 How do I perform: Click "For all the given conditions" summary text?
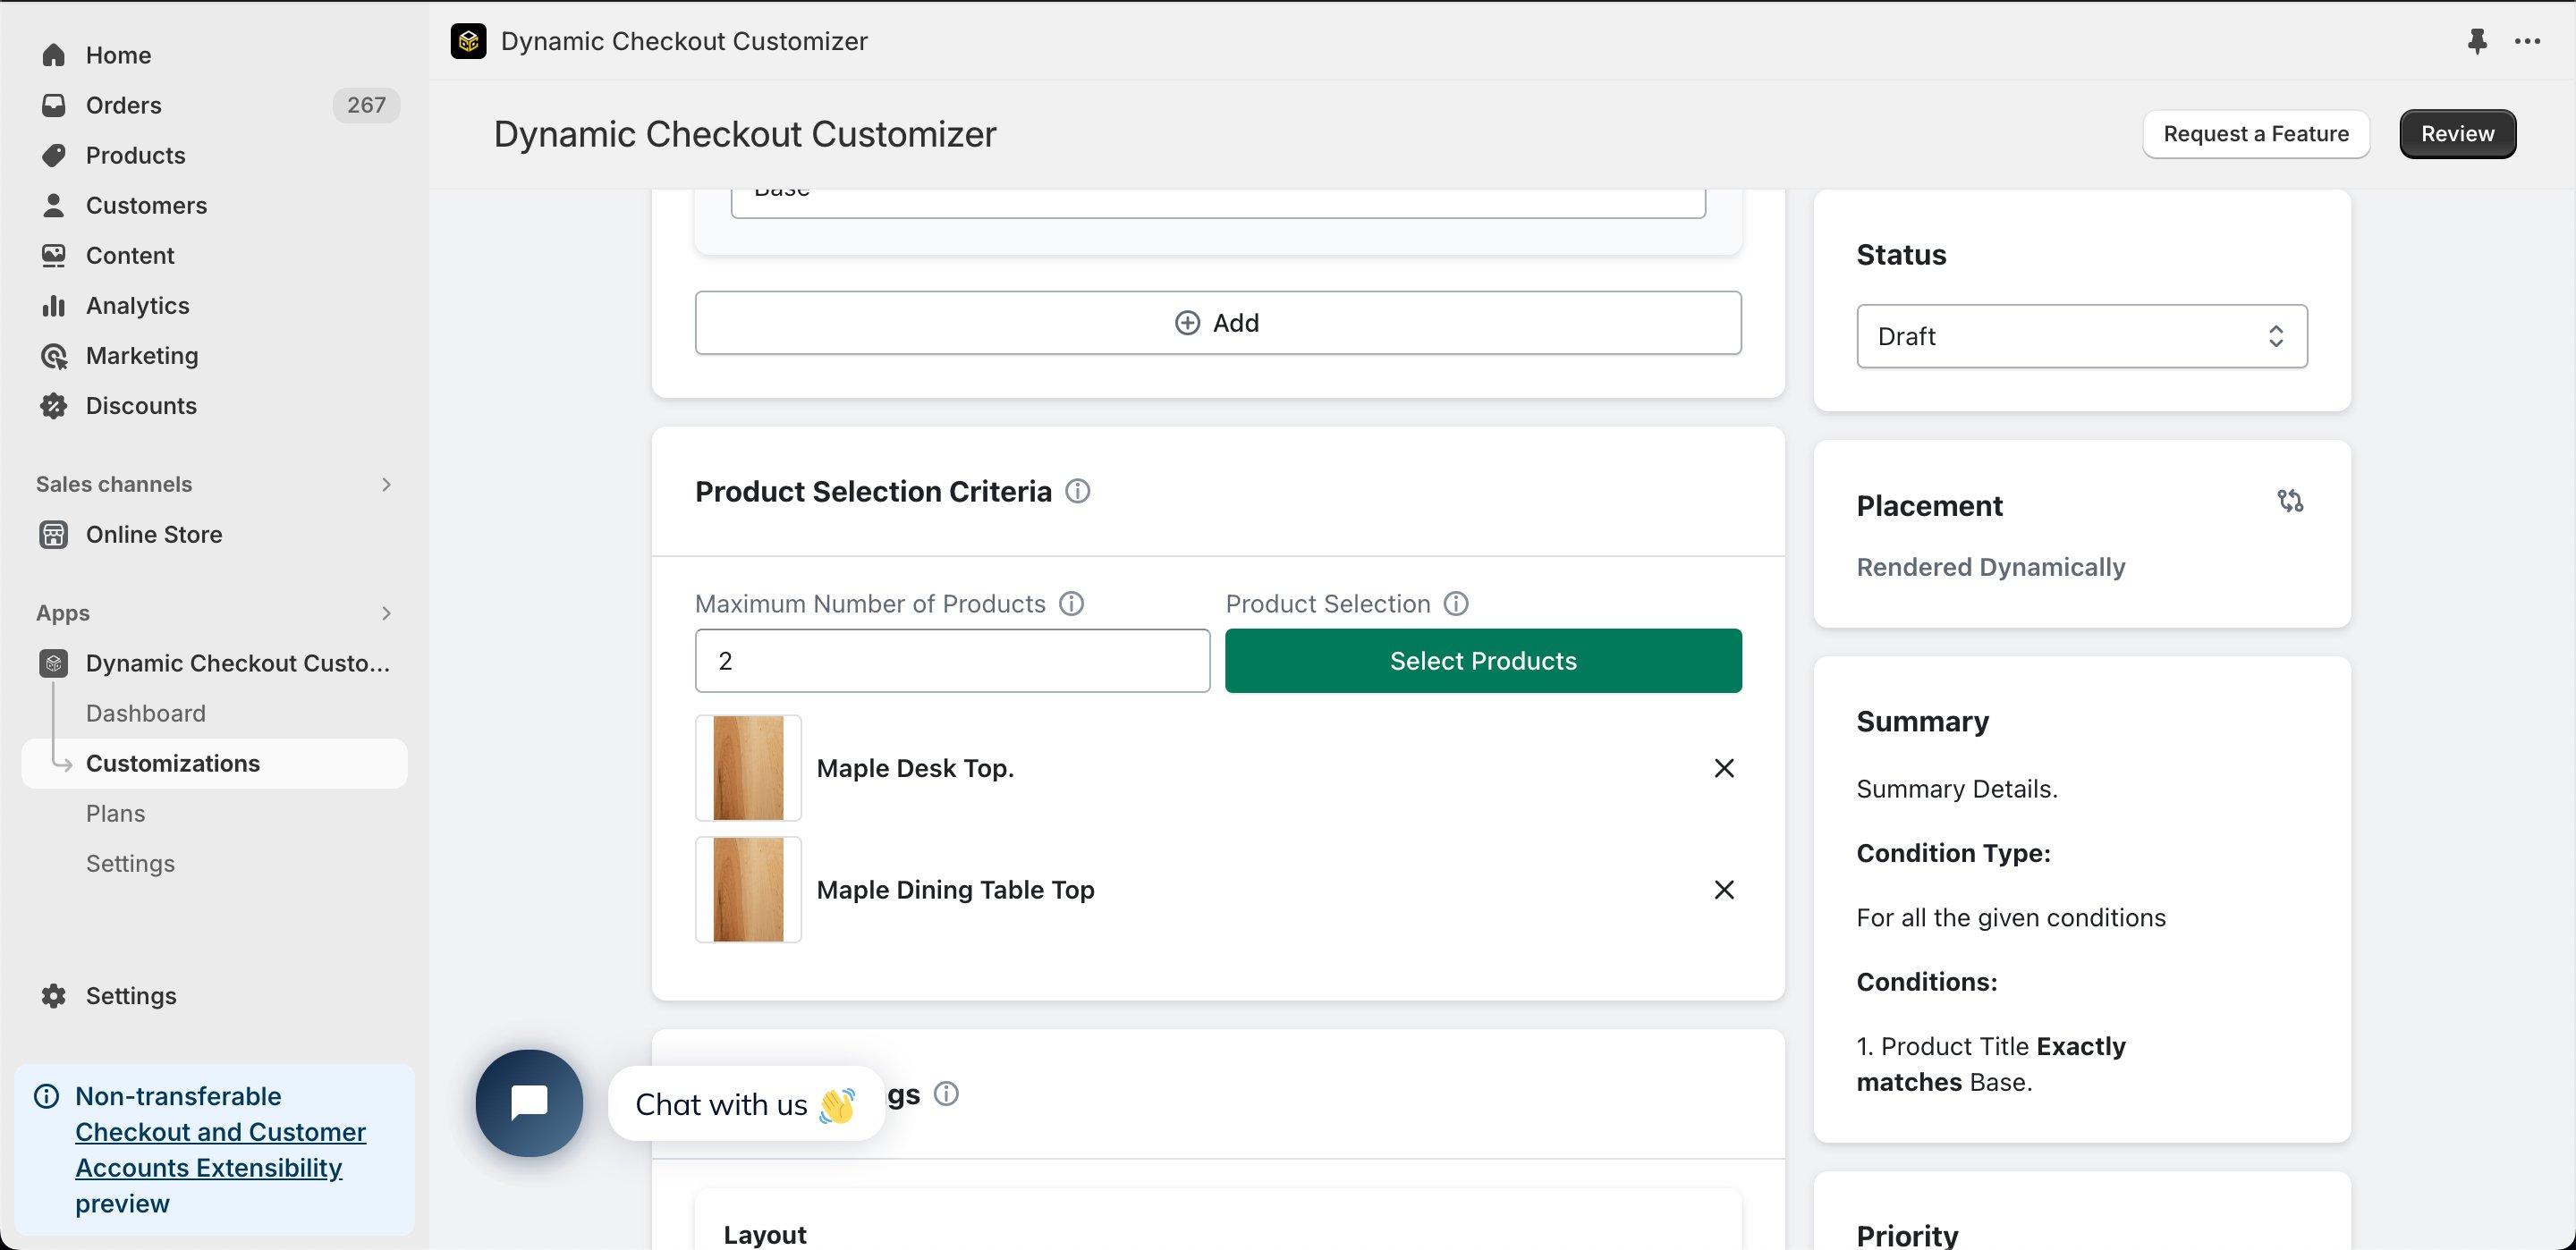click(2011, 917)
